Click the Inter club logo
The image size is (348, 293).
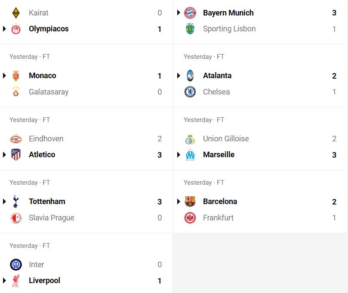16,265
